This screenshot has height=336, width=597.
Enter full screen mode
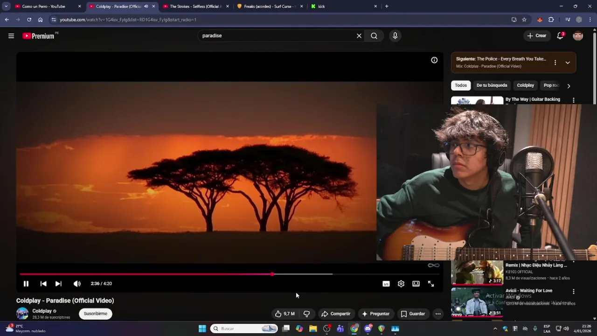pos(431,284)
